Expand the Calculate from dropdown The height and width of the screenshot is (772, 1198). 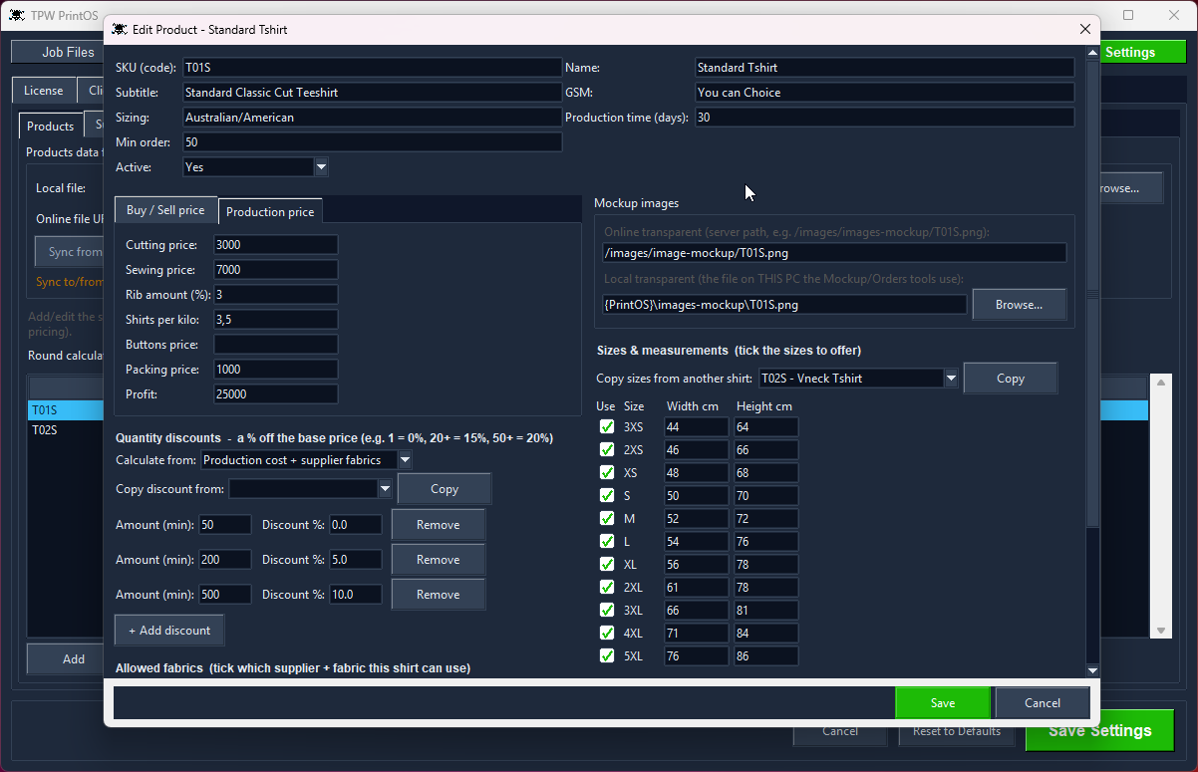pyautogui.click(x=405, y=460)
